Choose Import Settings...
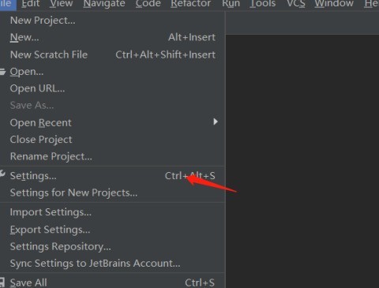379x288 pixels. (x=113, y=212)
